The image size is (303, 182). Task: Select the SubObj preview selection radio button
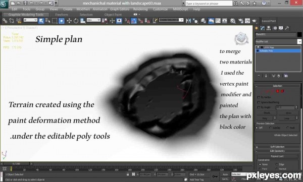(270, 128)
